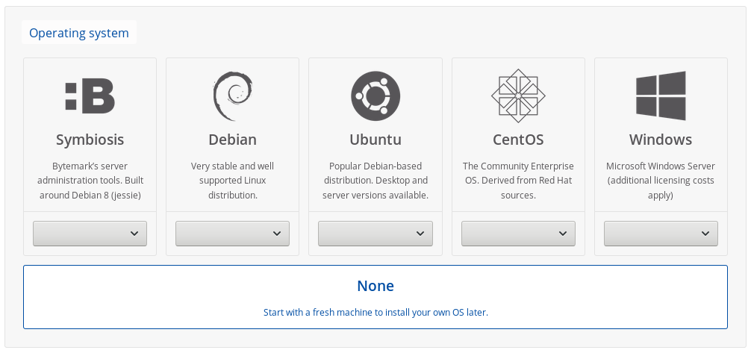Screen dimensions: 751x353
Task: Open the CentOS version dropdown
Action: [518, 234]
